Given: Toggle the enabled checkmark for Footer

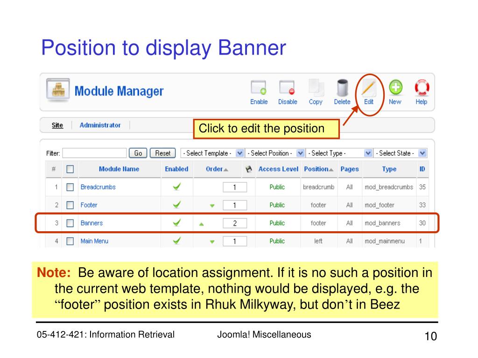Looking at the screenshot, I should click(176, 205).
